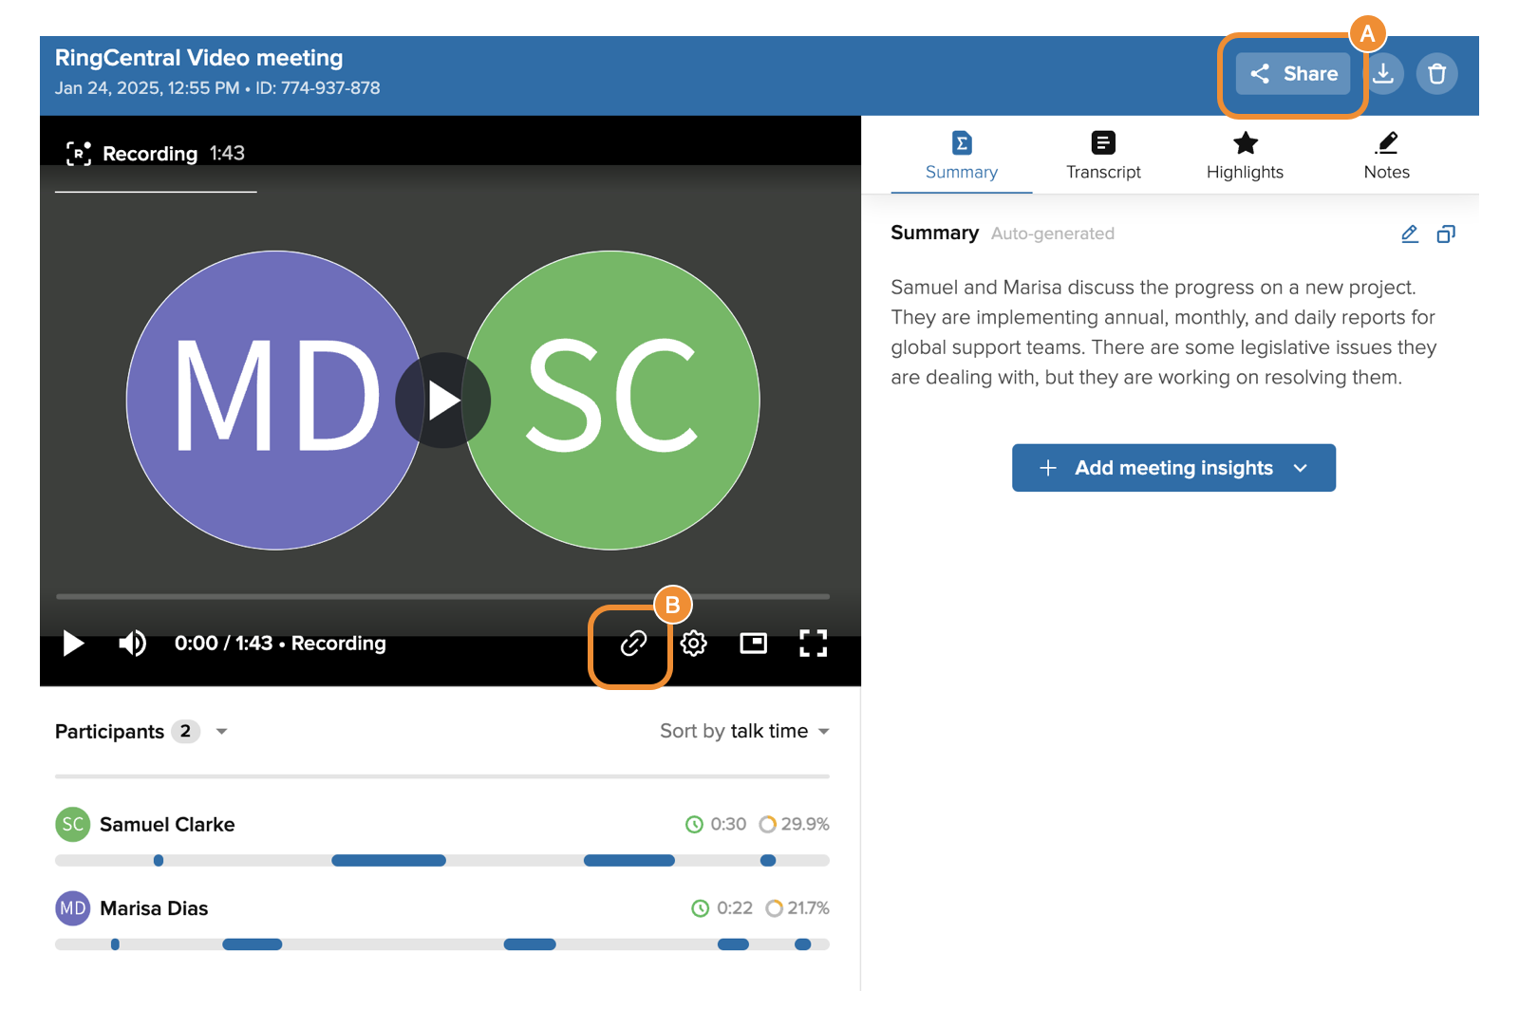This screenshot has width=1519, height=1027.
Task: Click Marisa Dias's MD avatar
Action: 72,908
